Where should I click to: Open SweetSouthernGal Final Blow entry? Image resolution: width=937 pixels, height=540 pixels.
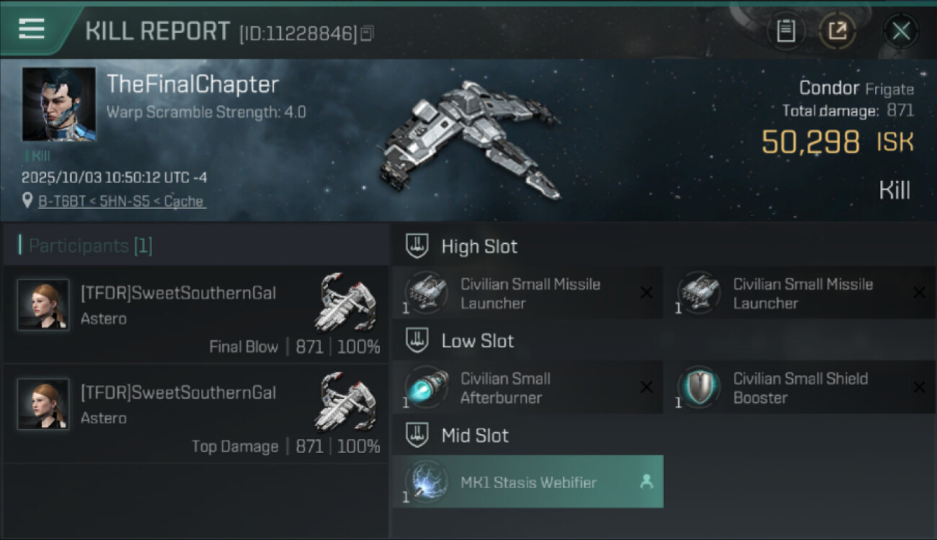[x=195, y=314]
